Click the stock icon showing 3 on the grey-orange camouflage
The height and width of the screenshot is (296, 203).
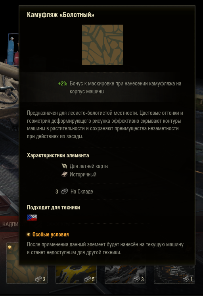(x=137, y=279)
